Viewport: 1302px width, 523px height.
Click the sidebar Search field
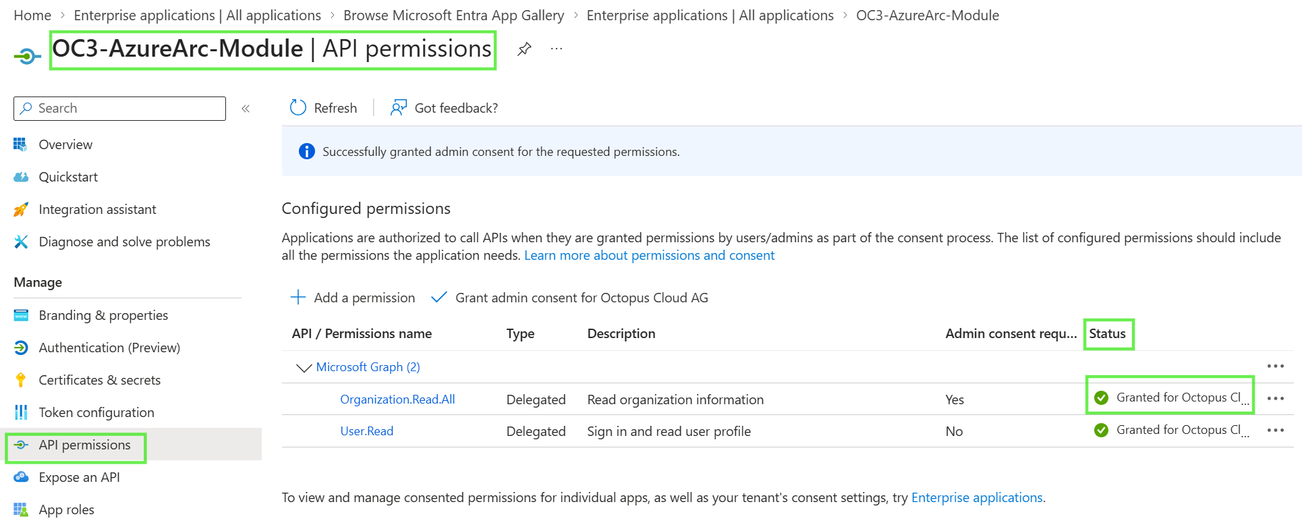[x=119, y=109]
